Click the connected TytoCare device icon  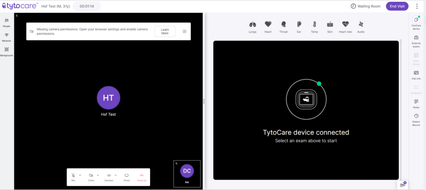pos(306,100)
